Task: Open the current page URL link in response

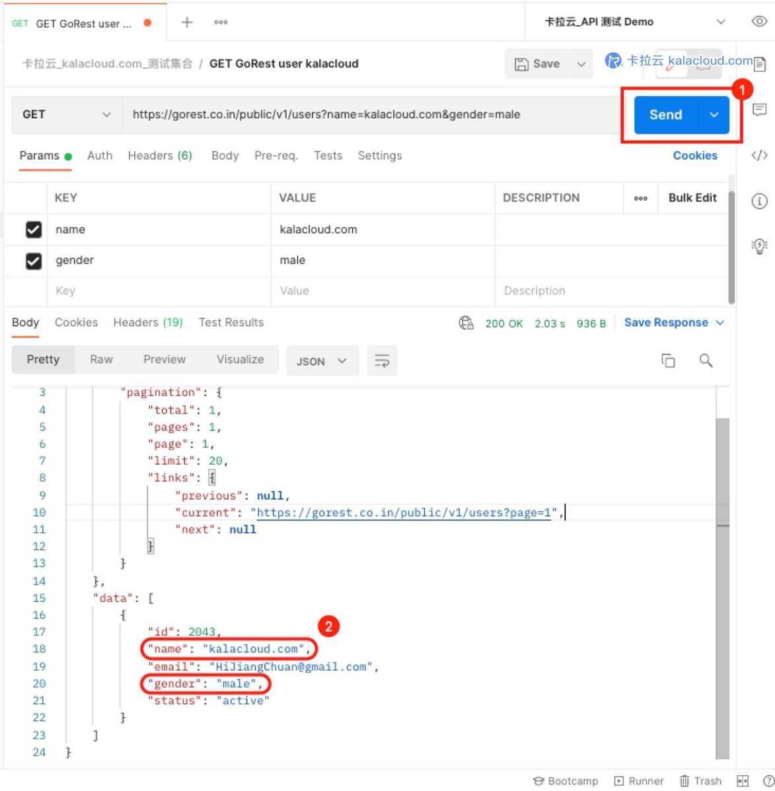Action: [404, 512]
